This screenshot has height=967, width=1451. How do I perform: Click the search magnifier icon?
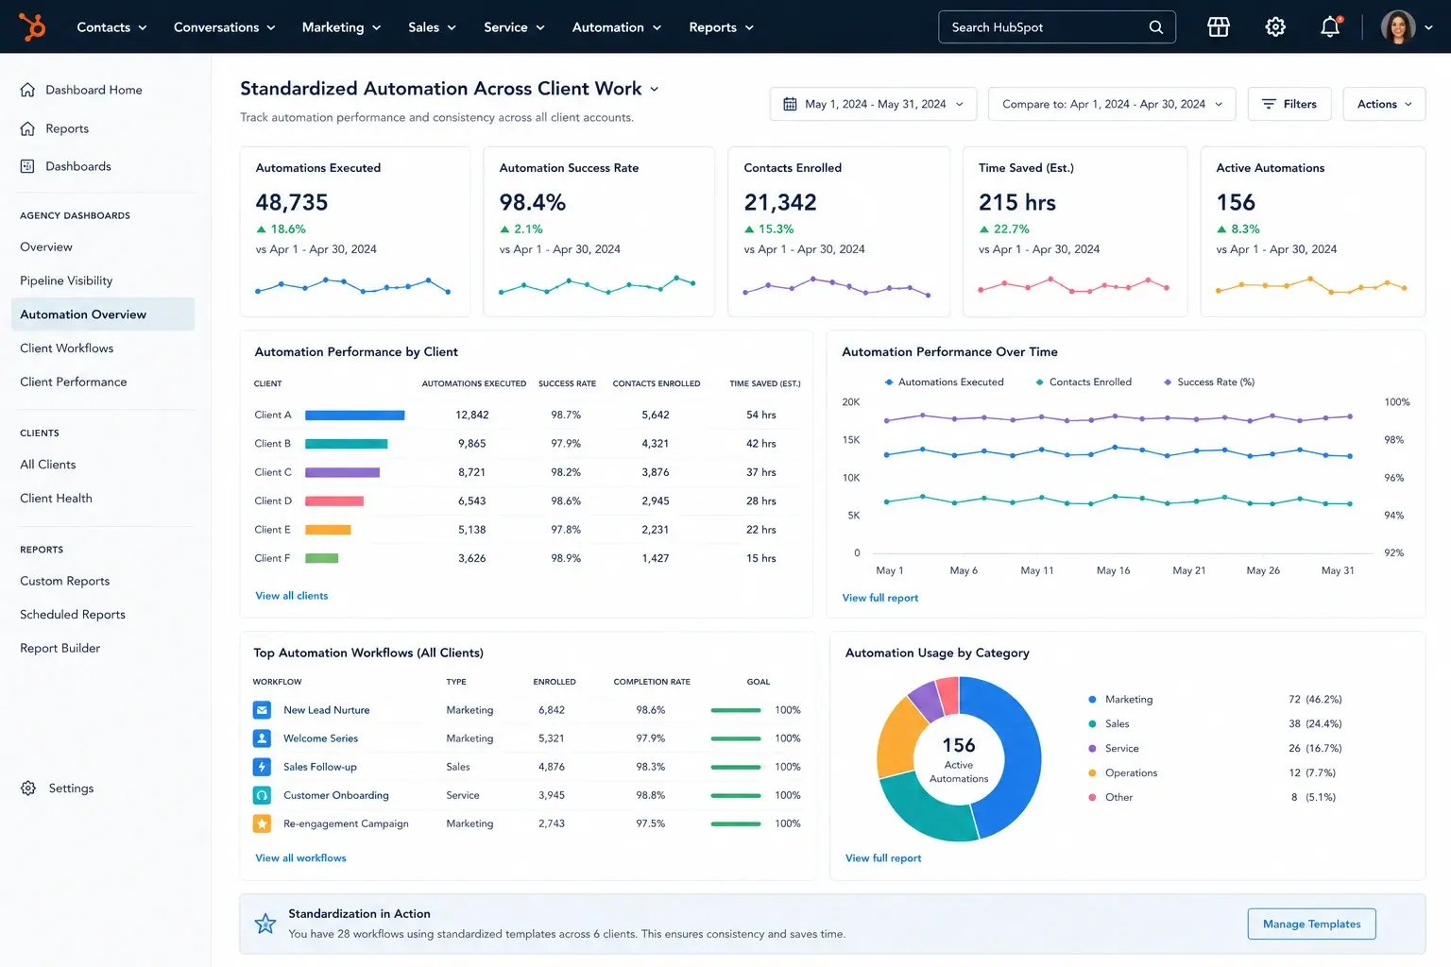tap(1156, 27)
